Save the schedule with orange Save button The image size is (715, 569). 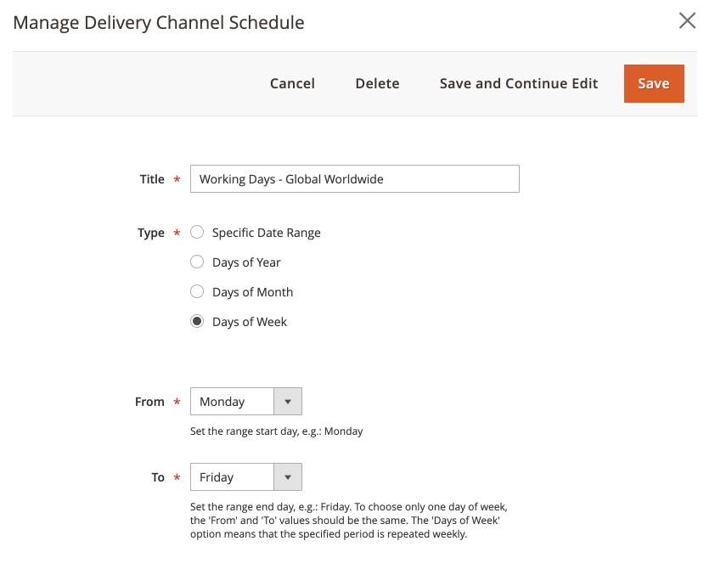click(653, 83)
